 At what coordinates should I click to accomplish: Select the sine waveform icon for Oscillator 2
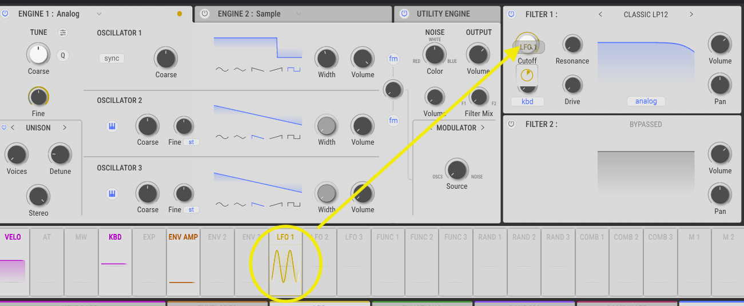pyautogui.click(x=221, y=137)
